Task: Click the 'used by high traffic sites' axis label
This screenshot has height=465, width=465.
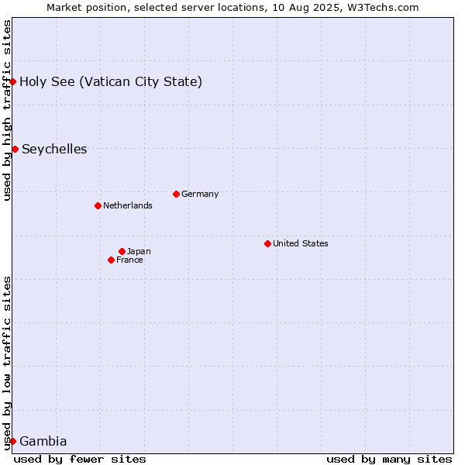Action: 7,110
